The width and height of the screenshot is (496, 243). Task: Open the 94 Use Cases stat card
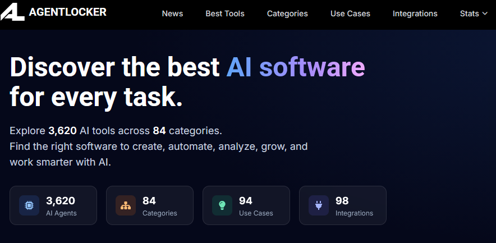click(246, 205)
